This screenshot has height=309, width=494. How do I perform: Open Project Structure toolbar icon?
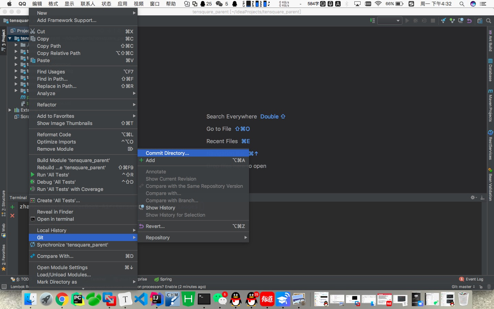480,21
